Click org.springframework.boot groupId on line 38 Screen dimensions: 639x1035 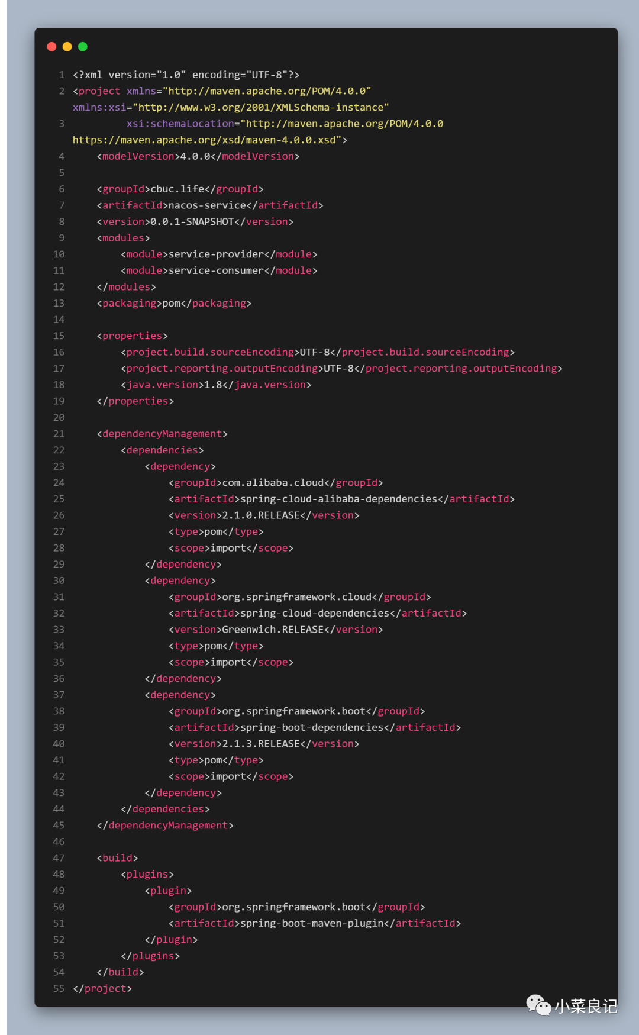click(294, 711)
